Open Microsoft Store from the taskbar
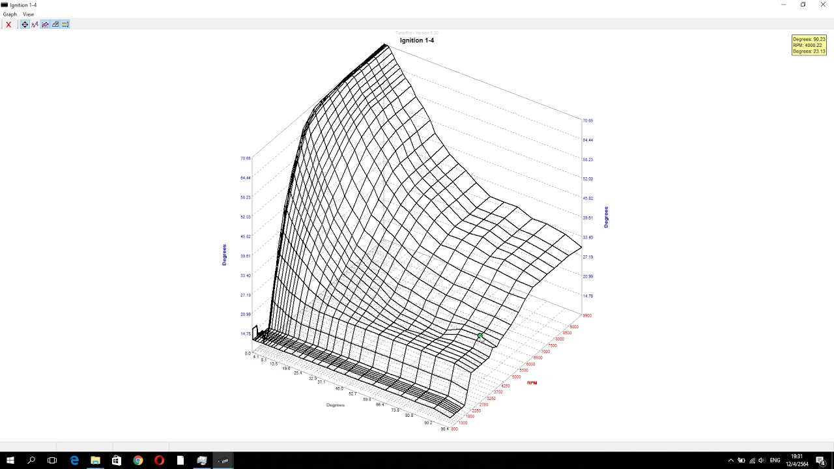This screenshot has width=834, height=469. pos(117,461)
